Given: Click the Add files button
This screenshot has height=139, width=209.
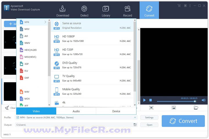Looking at the screenshot, I should pos(10,24).
